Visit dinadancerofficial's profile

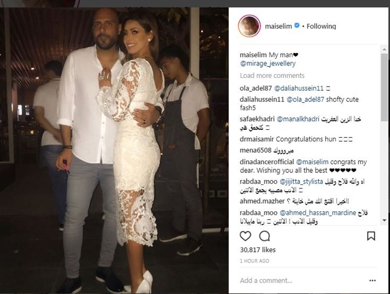tap(267, 162)
